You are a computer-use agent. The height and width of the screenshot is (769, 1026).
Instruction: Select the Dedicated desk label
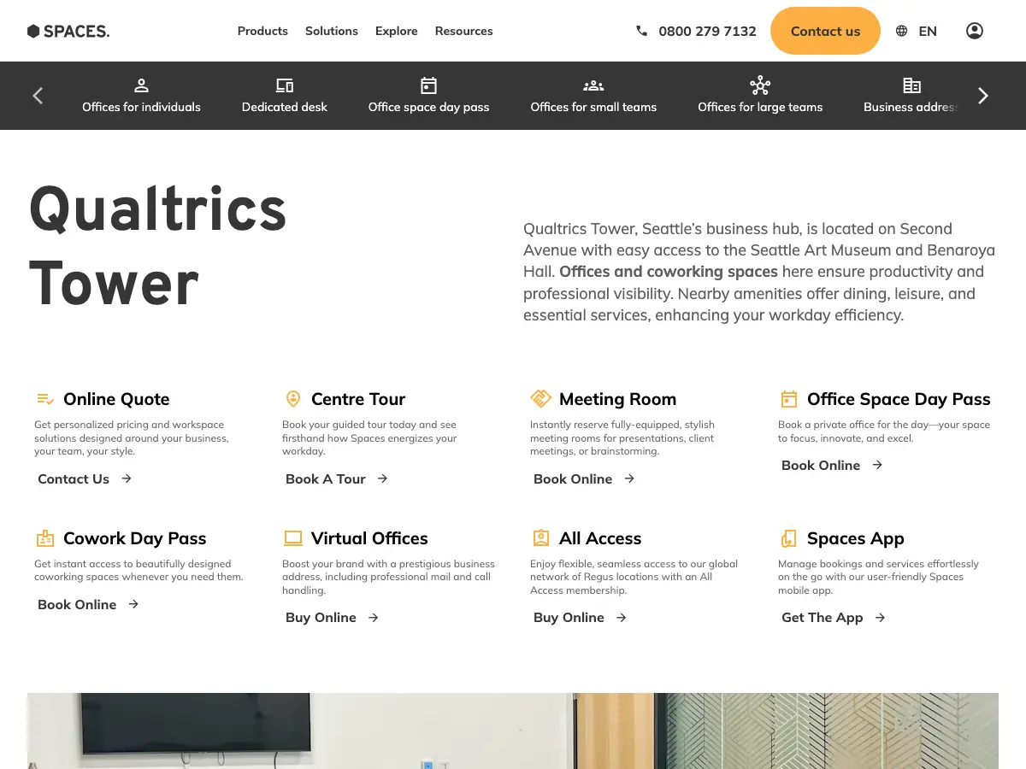tap(285, 107)
